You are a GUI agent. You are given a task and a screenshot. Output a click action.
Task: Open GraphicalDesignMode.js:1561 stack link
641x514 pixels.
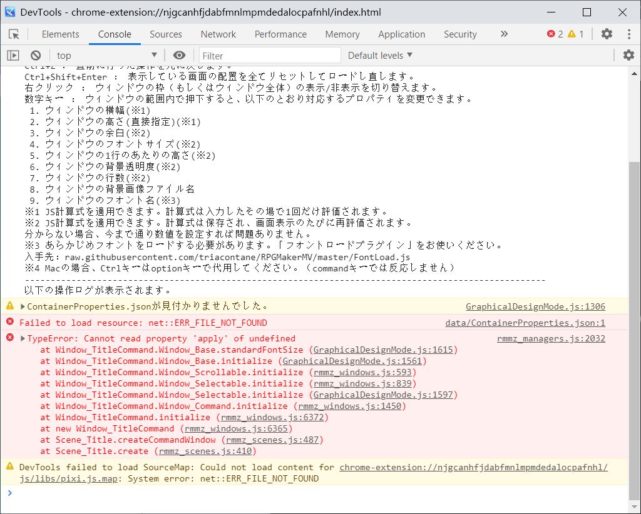[352, 361]
